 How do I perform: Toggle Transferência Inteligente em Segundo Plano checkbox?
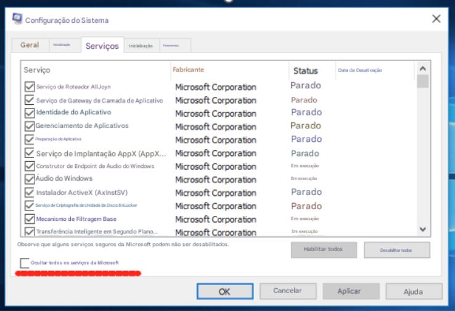pos(30,231)
